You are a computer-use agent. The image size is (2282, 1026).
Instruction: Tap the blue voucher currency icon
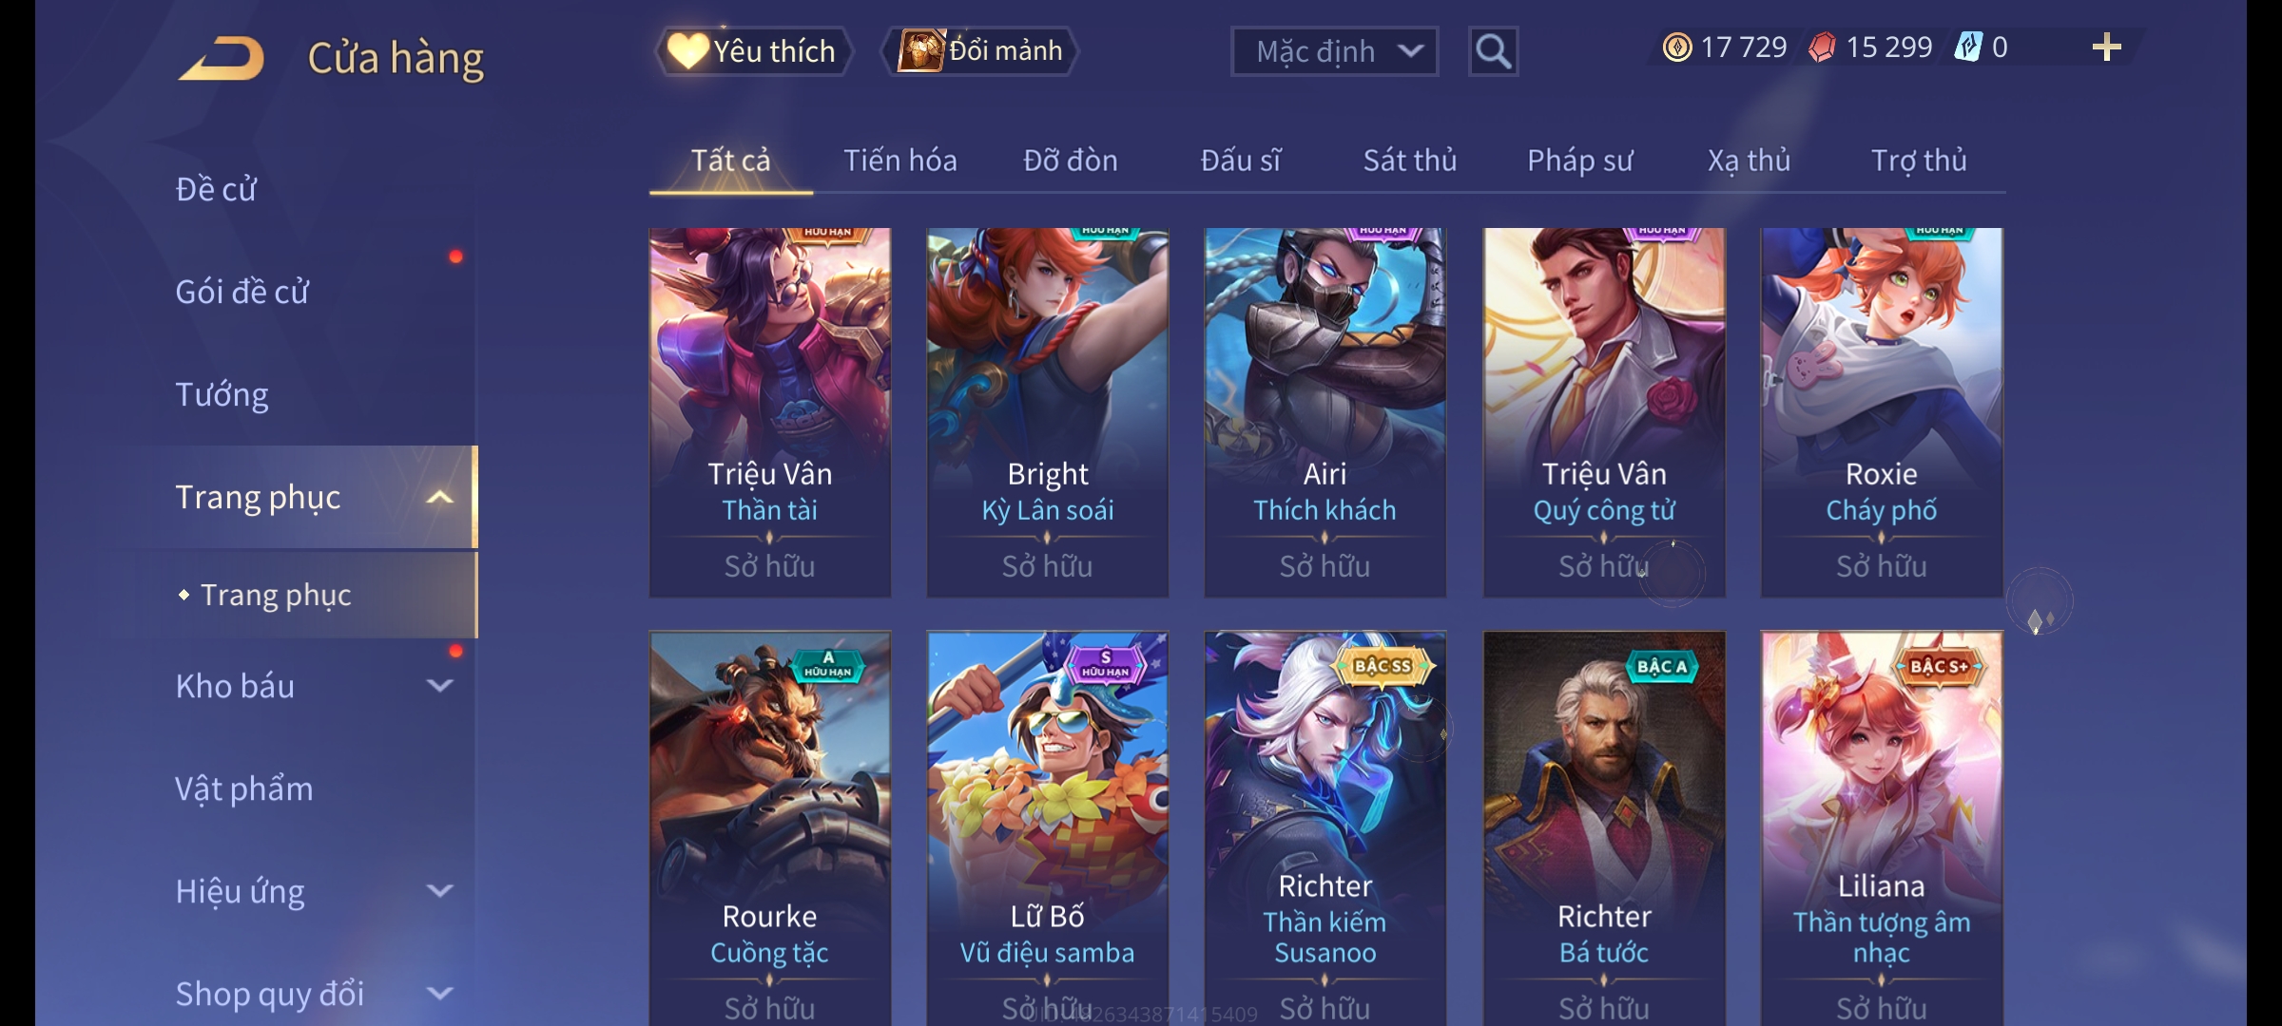point(1967,47)
